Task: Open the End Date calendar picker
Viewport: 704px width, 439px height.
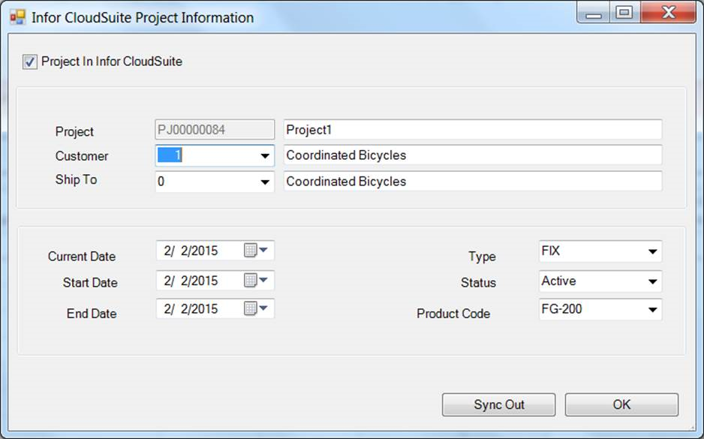Action: [x=255, y=308]
